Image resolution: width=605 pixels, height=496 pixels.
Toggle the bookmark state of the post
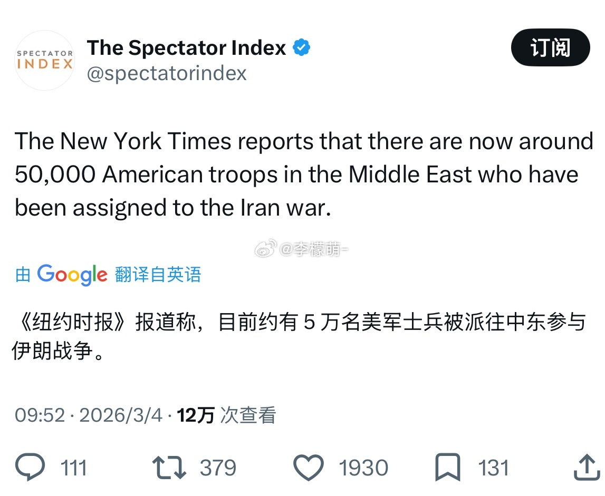point(447,466)
